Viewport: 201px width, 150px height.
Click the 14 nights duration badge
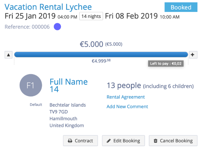[x=91, y=16]
